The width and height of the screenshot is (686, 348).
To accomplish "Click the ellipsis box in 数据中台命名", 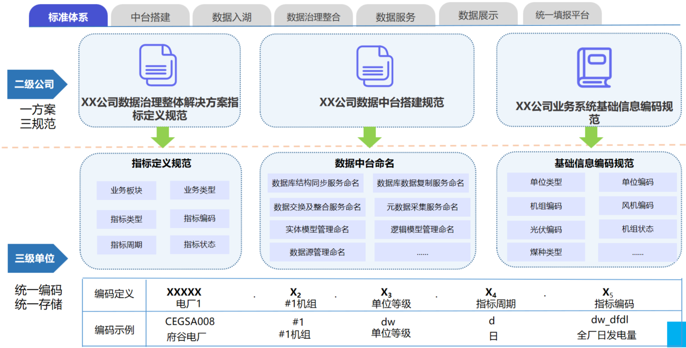I will 422,252.
